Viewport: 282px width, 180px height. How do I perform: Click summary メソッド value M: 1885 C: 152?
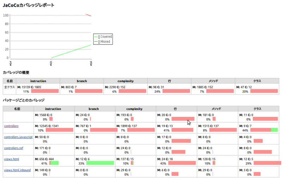click(x=203, y=87)
